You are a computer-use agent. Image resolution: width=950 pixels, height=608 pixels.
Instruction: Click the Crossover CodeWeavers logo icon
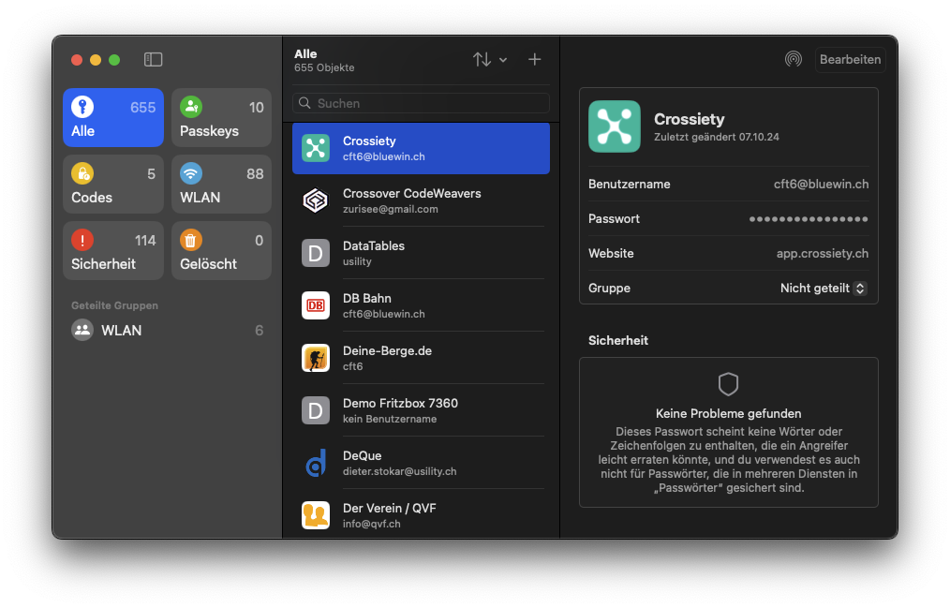(316, 200)
